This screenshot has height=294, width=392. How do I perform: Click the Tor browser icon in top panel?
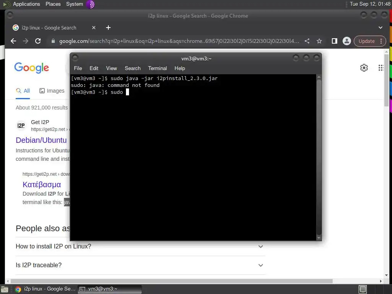point(90,4)
